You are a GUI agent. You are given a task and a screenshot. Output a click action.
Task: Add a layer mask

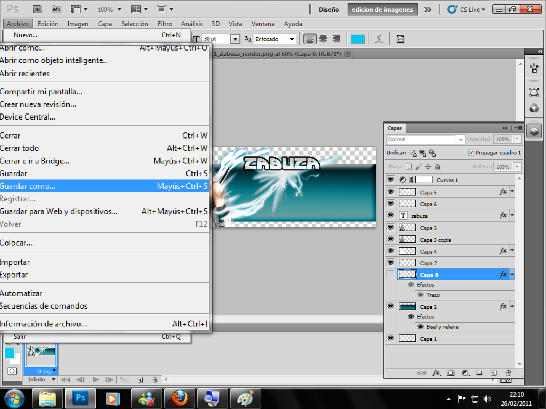coord(451,373)
